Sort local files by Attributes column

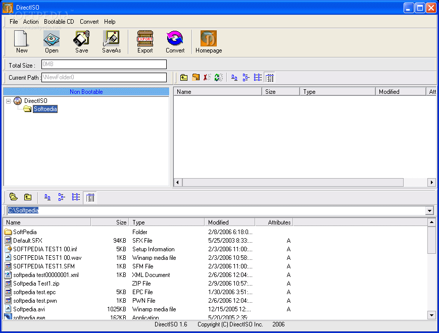pos(274,223)
